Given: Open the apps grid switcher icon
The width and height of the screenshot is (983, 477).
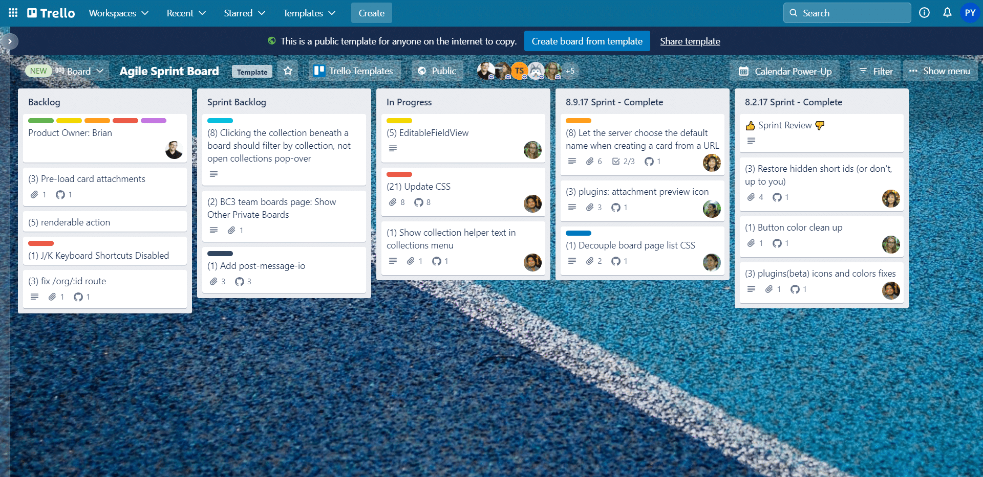Looking at the screenshot, I should click(x=13, y=13).
